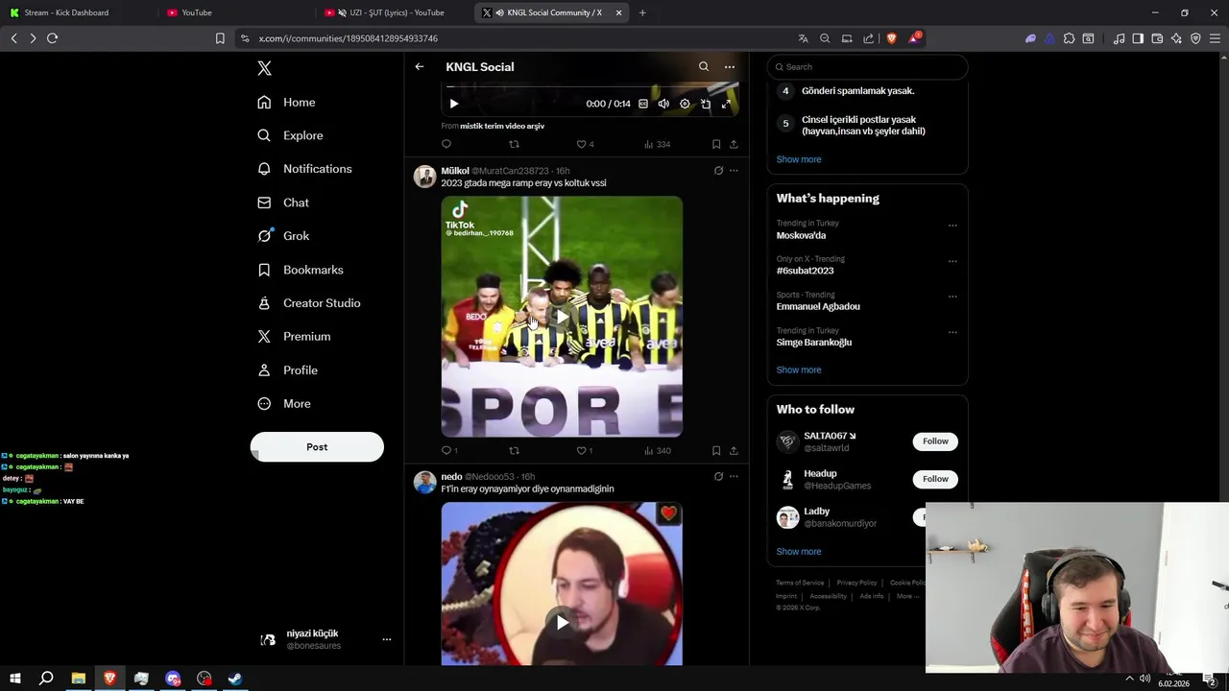This screenshot has width=1229, height=691.
Task: Mute the 0:14 video
Action: tap(663, 104)
